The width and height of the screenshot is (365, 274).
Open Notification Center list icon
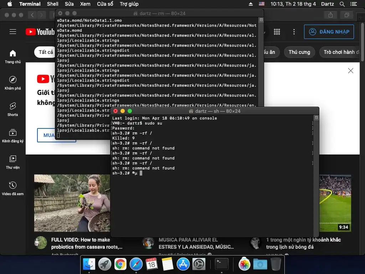353,4
